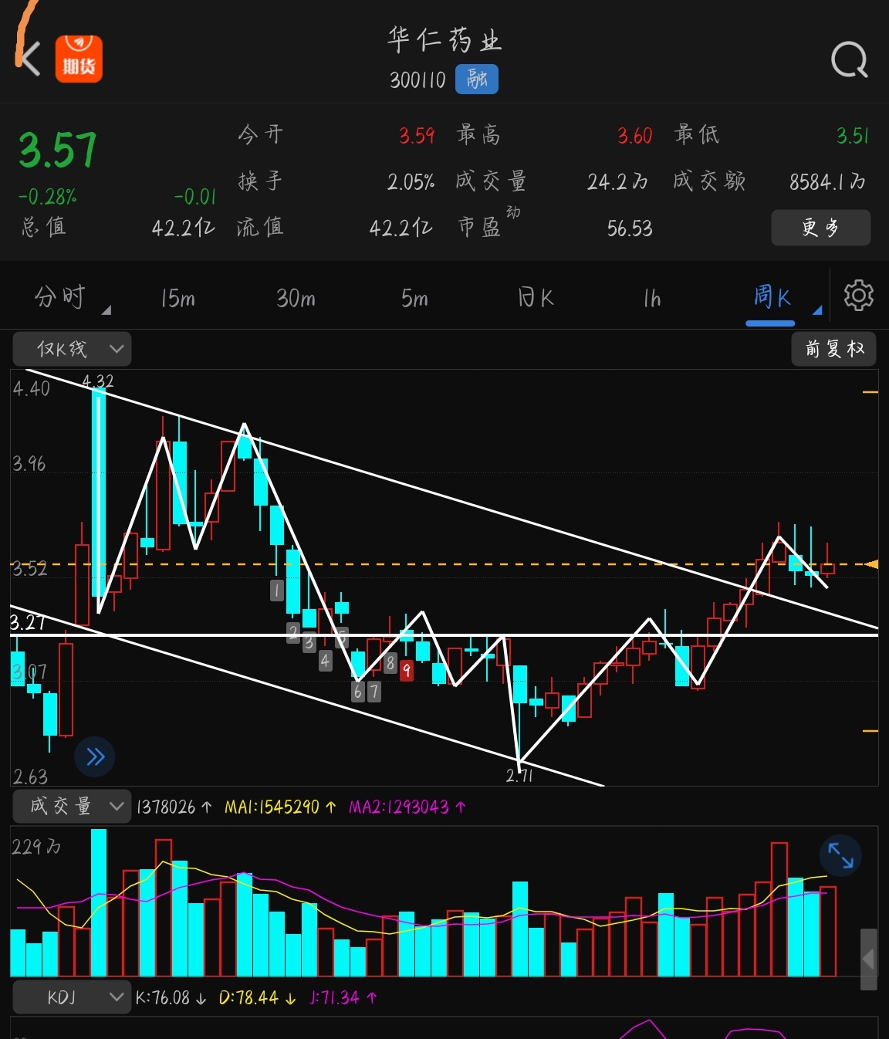Tap the current price 3.57

(58, 151)
